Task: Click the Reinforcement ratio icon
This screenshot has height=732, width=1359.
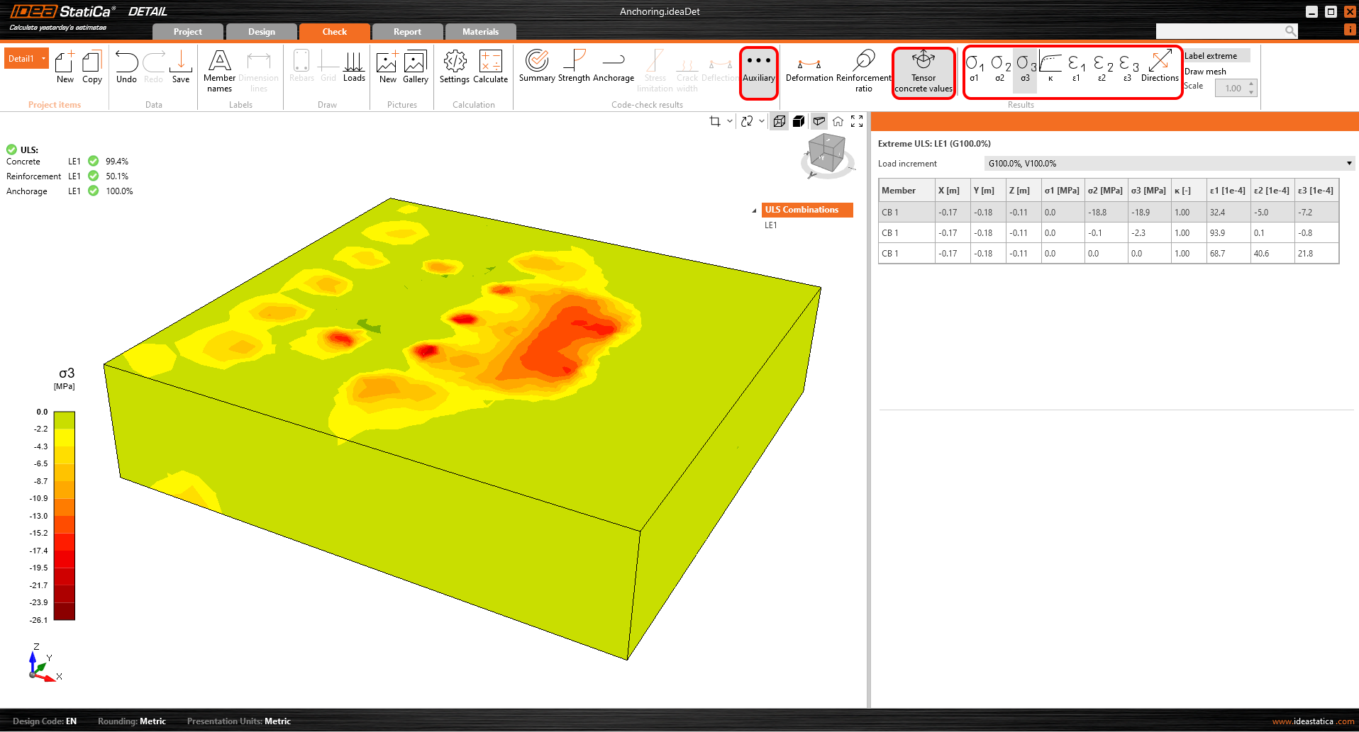Action: click(864, 69)
